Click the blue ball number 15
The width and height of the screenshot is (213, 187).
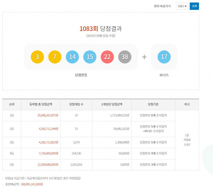point(90,57)
